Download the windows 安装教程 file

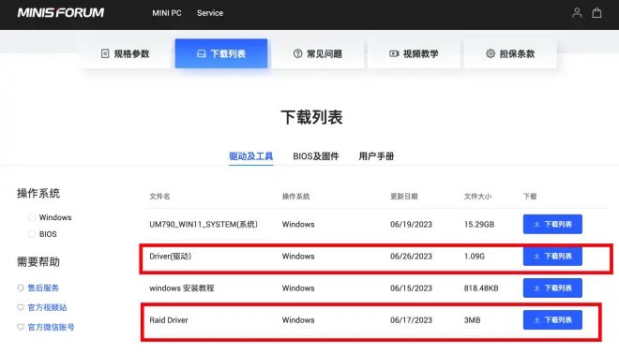coord(552,288)
